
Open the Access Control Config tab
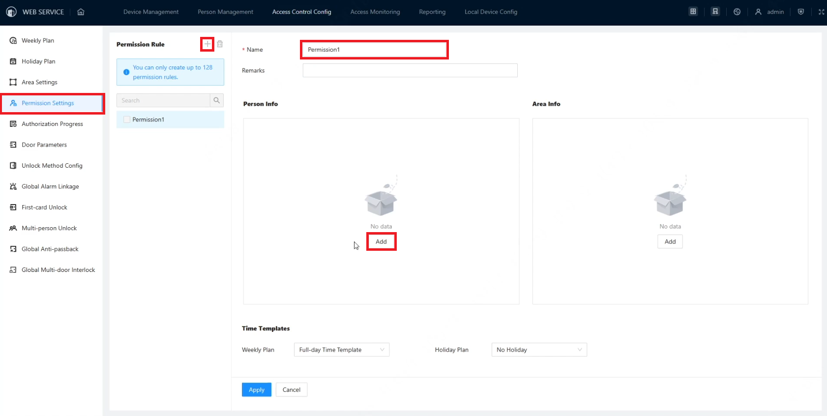[302, 12]
